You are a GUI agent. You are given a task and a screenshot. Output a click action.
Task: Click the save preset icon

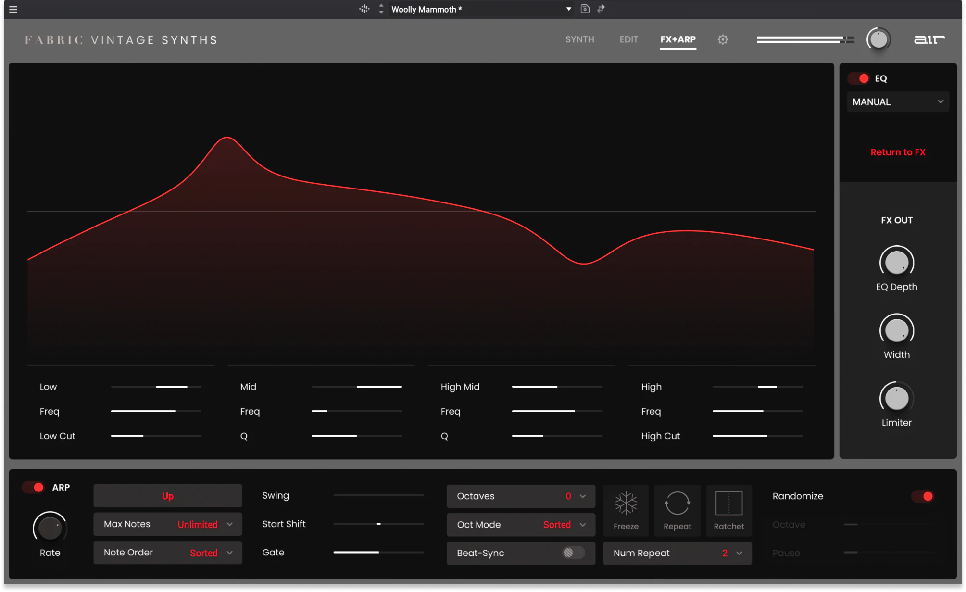[585, 9]
